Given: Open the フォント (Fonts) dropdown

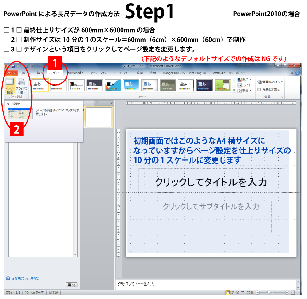Looking at the screenshot, I should [x=246, y=85].
